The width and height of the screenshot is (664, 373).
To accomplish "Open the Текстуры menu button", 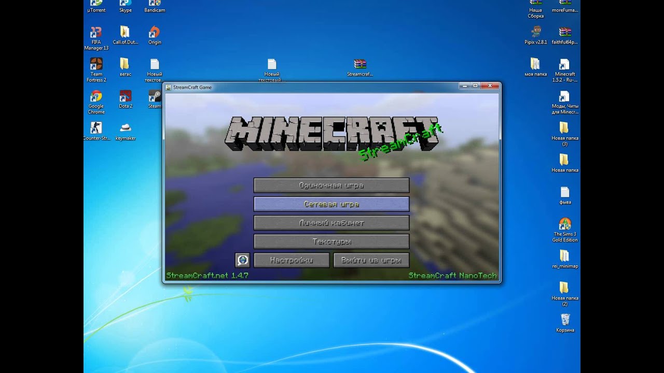I will [331, 241].
